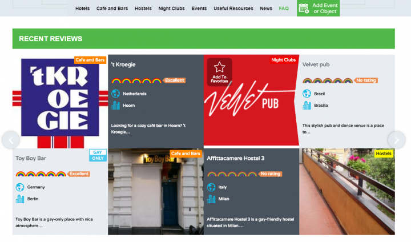Click the rainbow rating of Affittacamere Hostel 3
This screenshot has height=242, width=411.
232,174
